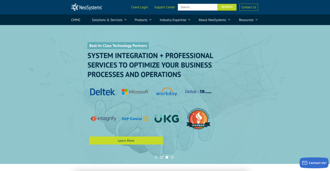Focus the Search input field
330x171 pixels.
[x=198, y=7]
